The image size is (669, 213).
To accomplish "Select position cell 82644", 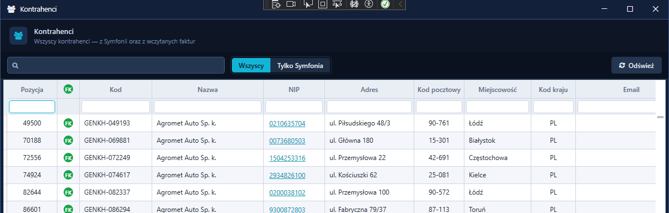I will click(x=32, y=192).
